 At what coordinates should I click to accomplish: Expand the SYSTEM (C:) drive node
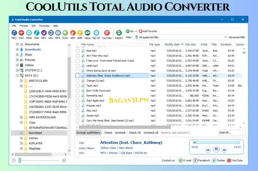pyautogui.click(x=17, y=70)
